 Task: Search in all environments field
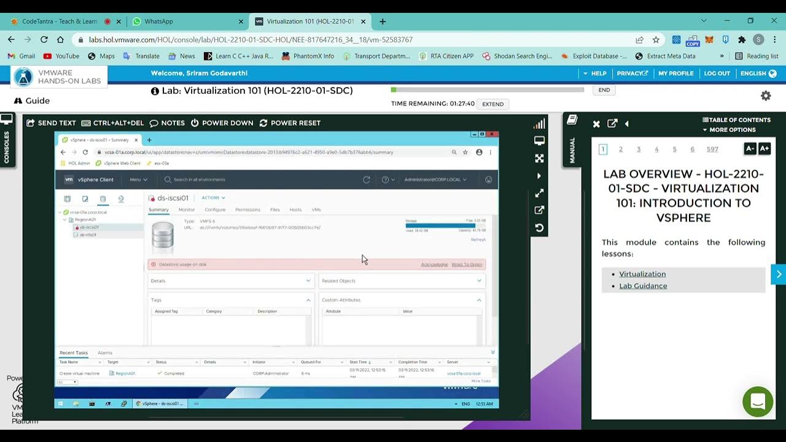tap(200, 180)
